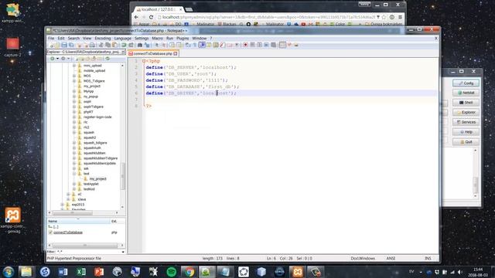Open Chrome from the taskbar
Image resolution: width=495 pixels, height=278 pixels.
pyautogui.click(x=189, y=272)
